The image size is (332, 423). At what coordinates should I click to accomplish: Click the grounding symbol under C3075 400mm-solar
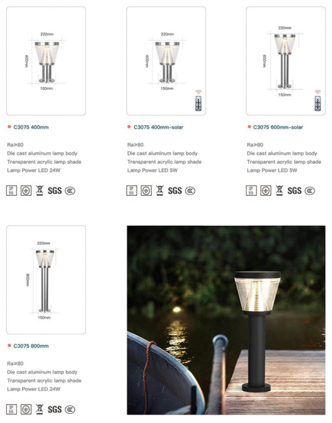coord(146,191)
